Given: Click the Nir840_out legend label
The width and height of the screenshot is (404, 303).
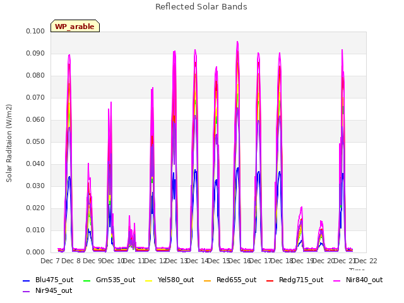Looking at the screenshot, I should (364, 280).
